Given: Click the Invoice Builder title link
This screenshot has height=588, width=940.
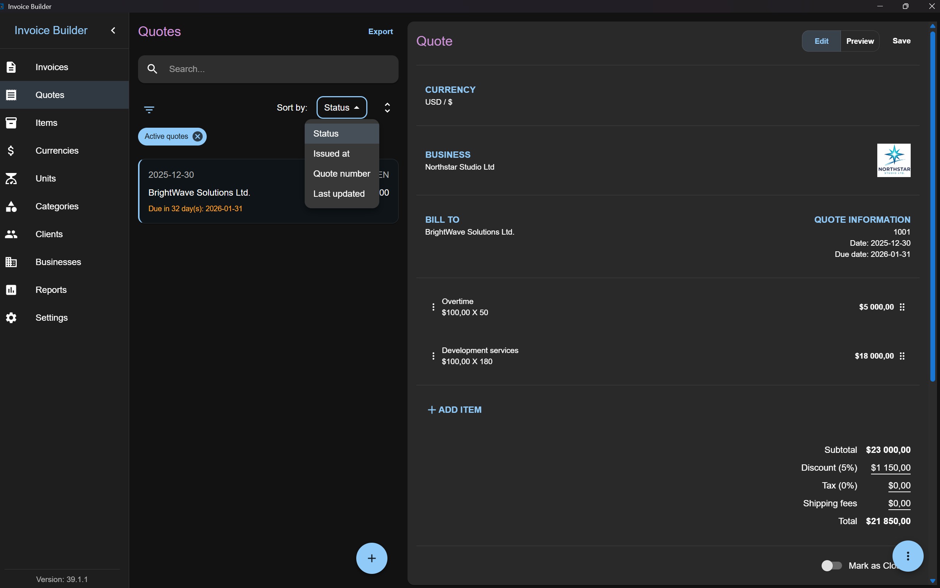Looking at the screenshot, I should [x=51, y=30].
